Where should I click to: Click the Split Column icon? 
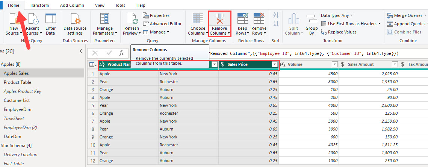click(x=294, y=18)
